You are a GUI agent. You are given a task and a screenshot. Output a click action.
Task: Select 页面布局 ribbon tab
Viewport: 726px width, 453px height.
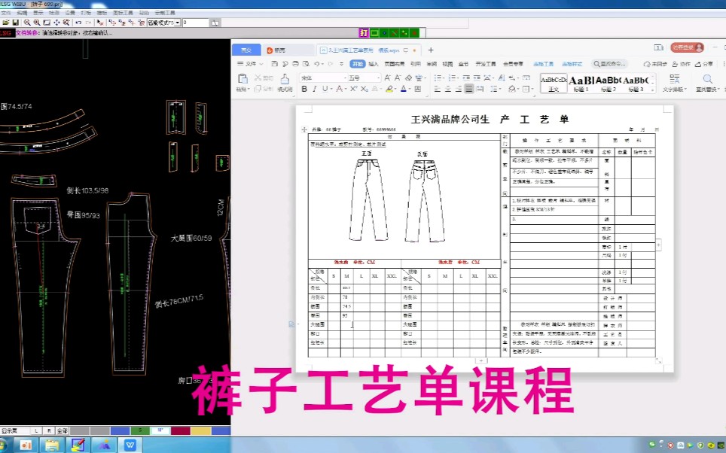pyautogui.click(x=394, y=64)
